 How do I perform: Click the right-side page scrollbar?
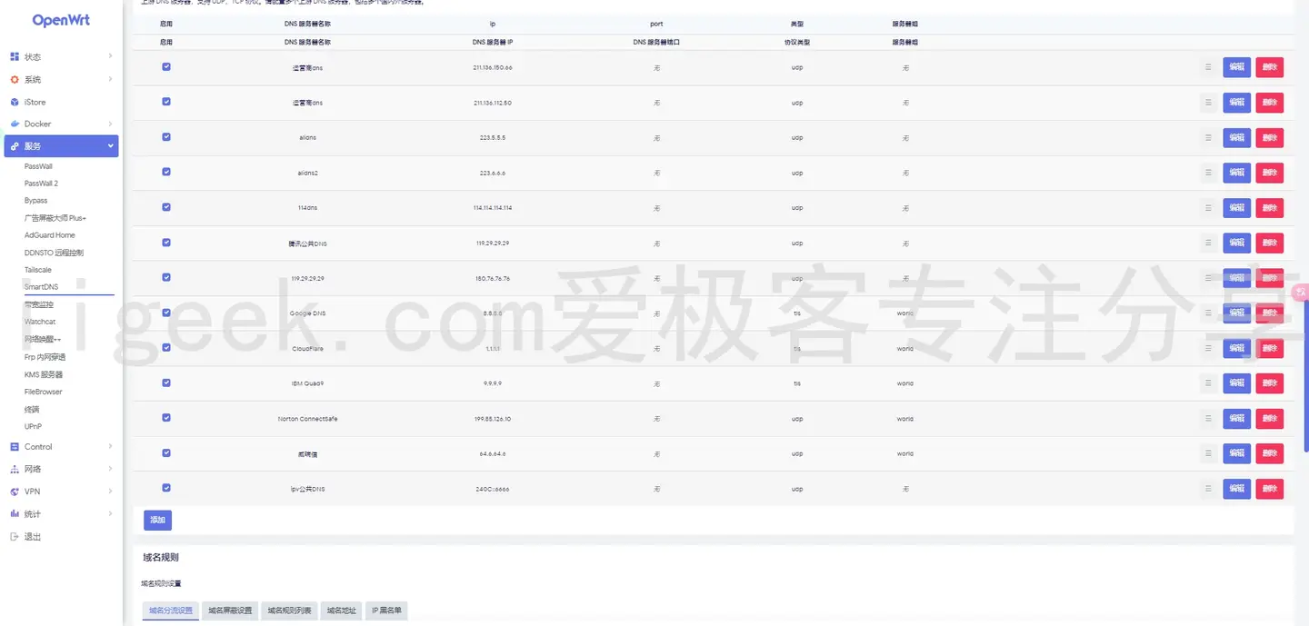click(x=1304, y=363)
